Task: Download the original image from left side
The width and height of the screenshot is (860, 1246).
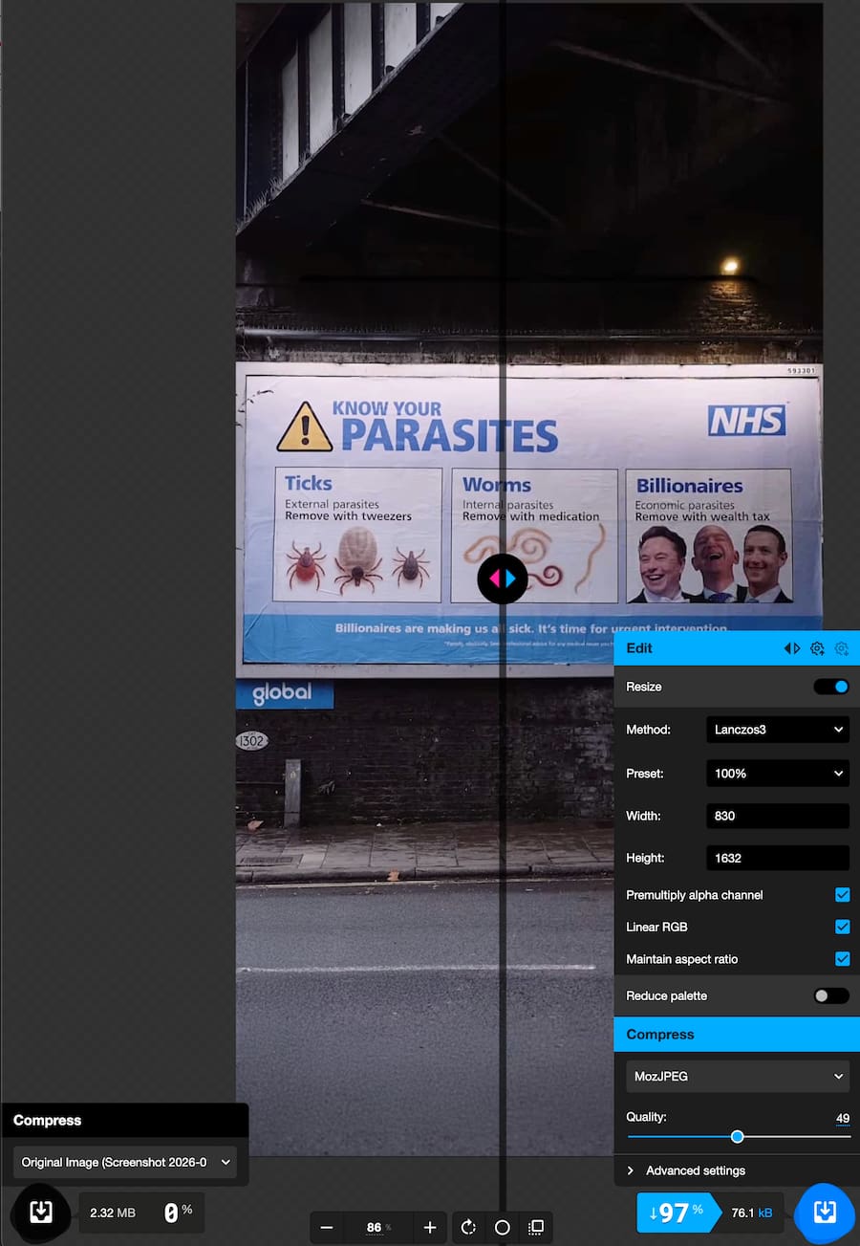Action: click(41, 1213)
